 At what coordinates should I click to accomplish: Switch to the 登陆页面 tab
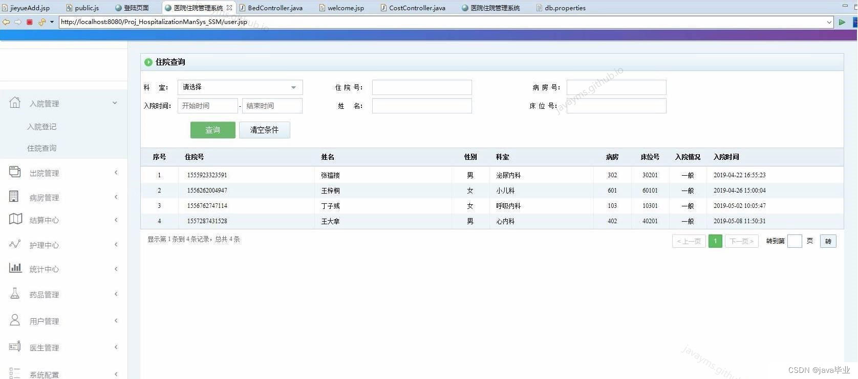click(132, 8)
